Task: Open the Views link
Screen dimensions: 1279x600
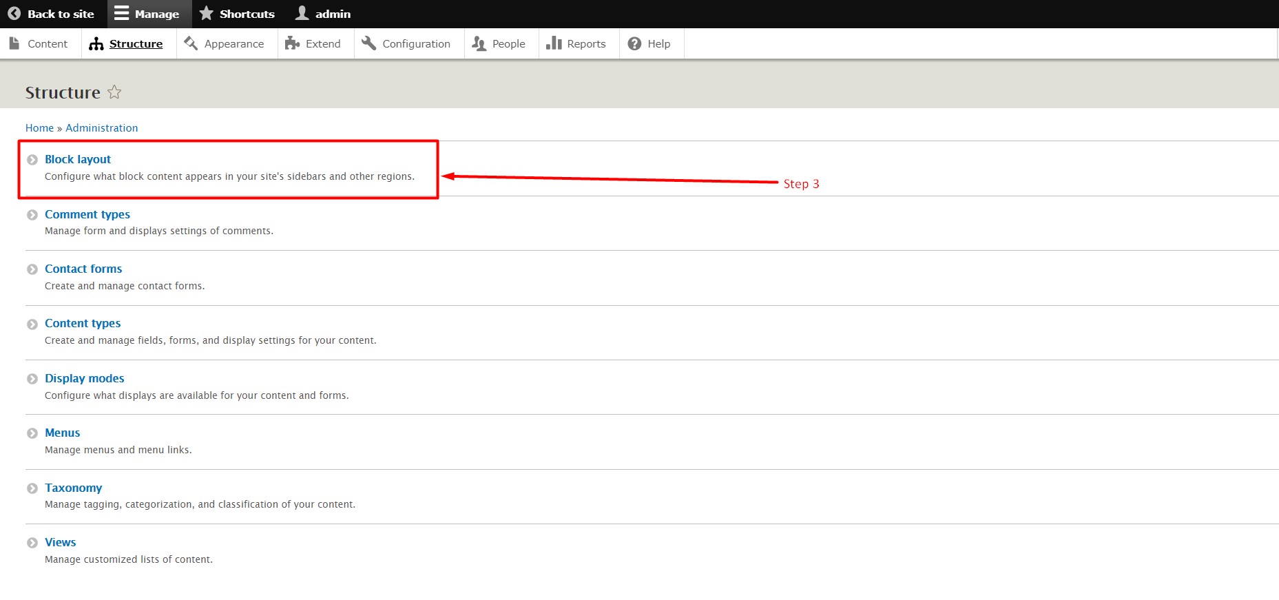Action: point(61,542)
